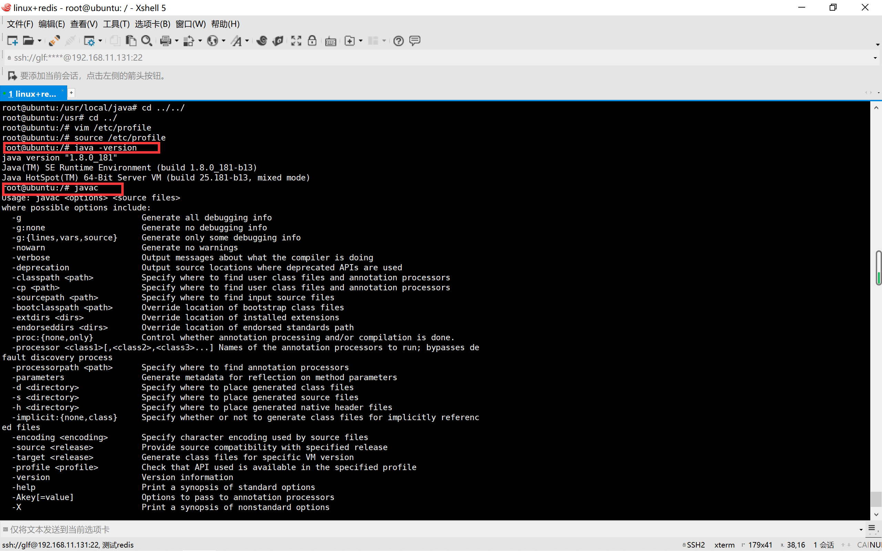Click the tab list dropdown arrow at right
The width and height of the screenshot is (882, 551).
878,93
